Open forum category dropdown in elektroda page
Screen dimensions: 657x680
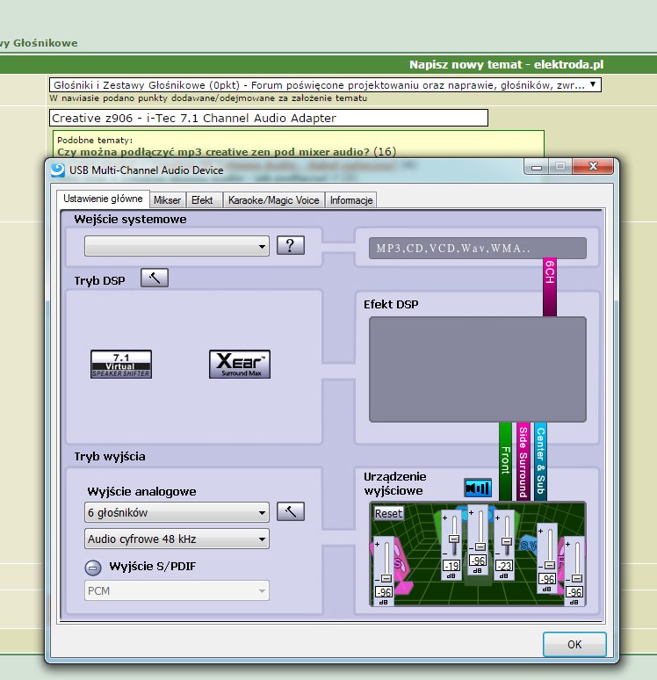click(x=325, y=85)
